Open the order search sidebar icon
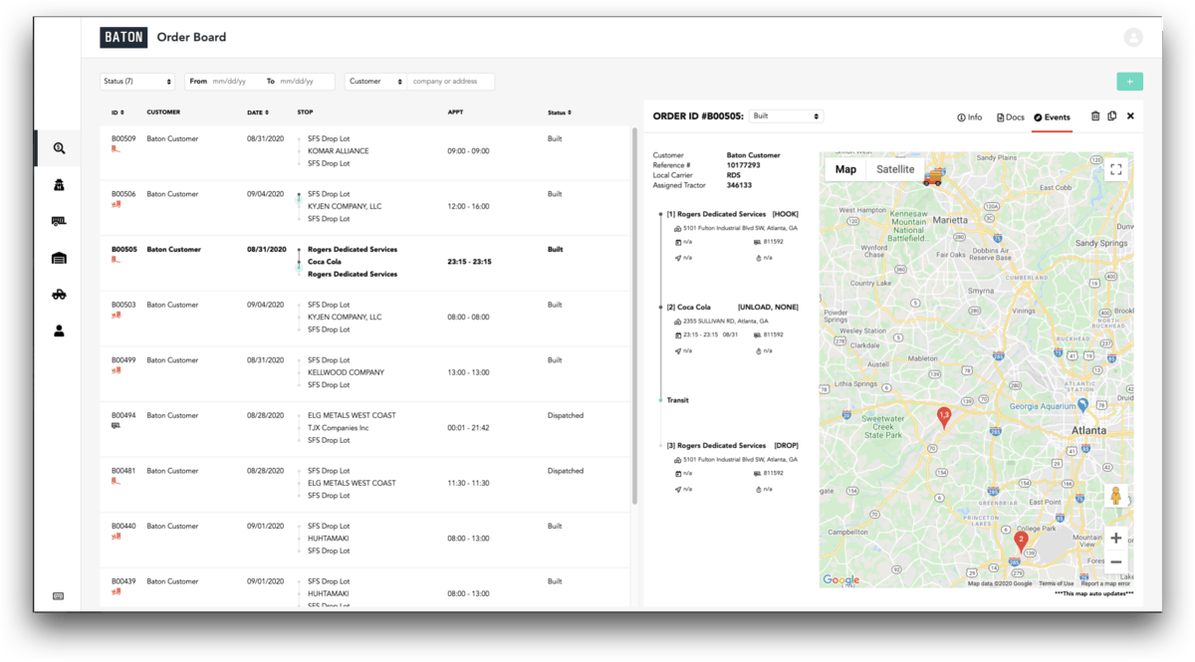Screen dimensions: 1195x662 pos(59,148)
